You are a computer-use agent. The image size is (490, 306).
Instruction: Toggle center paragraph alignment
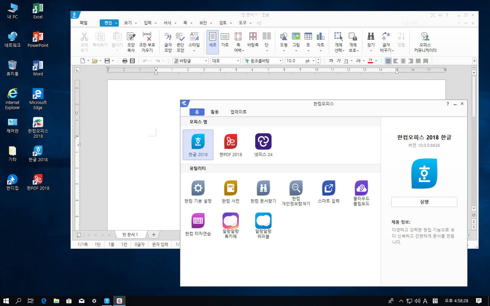coord(403,61)
